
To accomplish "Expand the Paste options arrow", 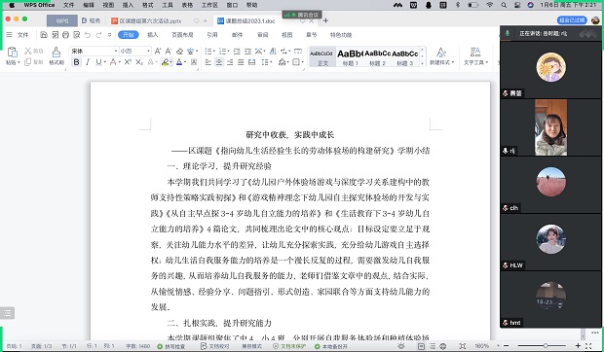I will 19,62.
